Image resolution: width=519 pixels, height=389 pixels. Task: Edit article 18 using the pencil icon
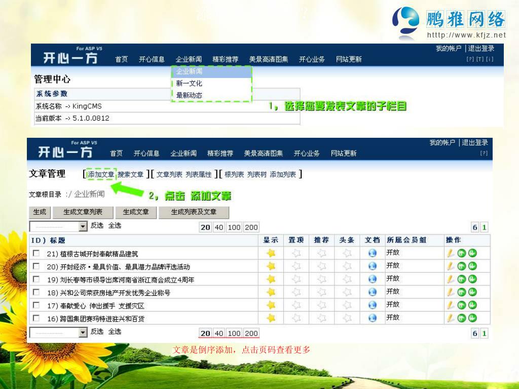click(x=450, y=292)
